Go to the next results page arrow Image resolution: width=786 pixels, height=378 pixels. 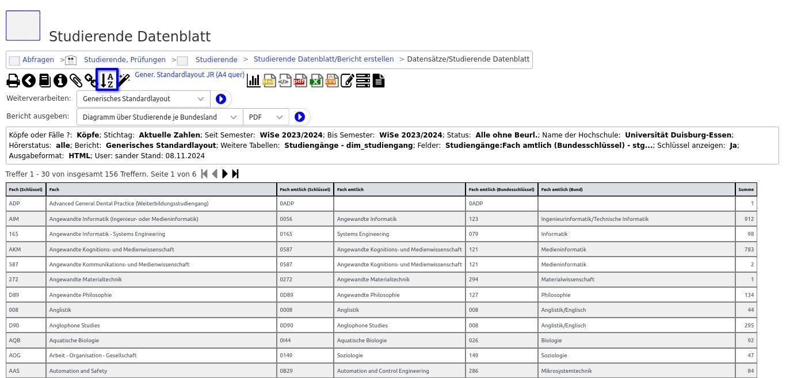tap(225, 174)
